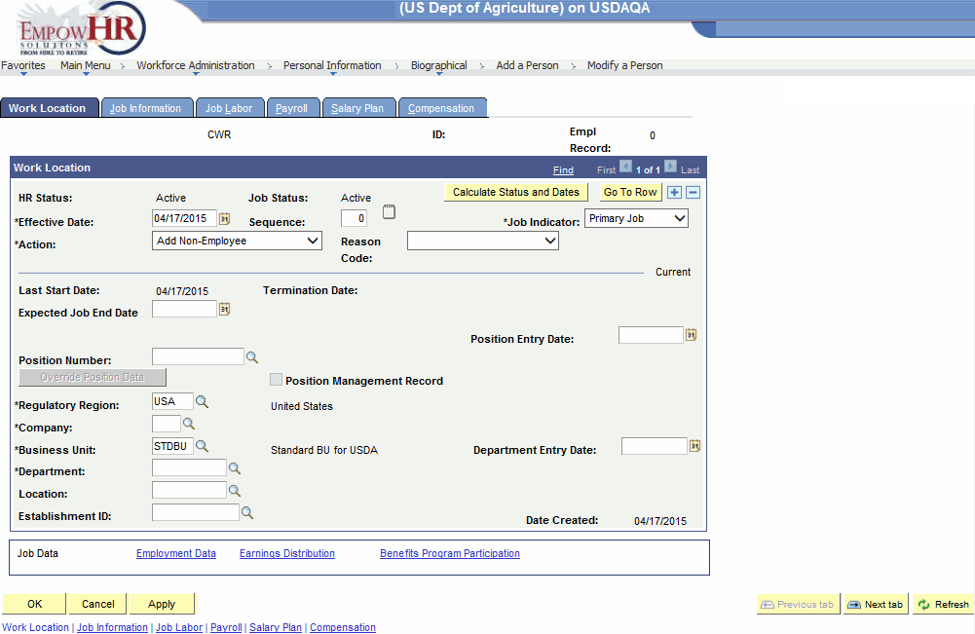Open the Employment Data link
This screenshot has width=975, height=634.
[176, 554]
